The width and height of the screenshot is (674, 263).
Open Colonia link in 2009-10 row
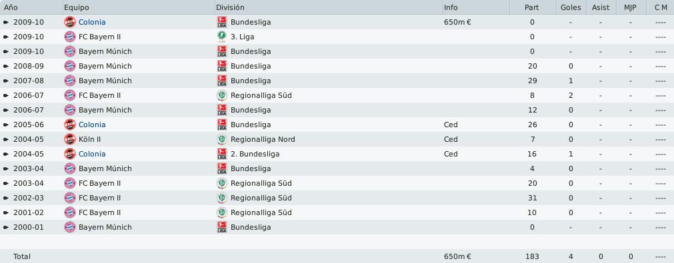(x=92, y=22)
